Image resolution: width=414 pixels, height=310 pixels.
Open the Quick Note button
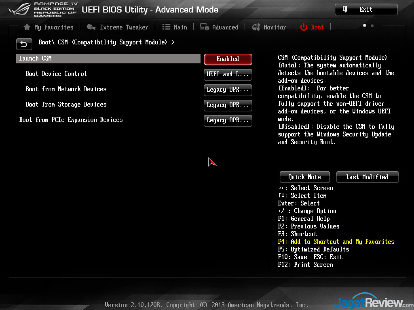point(305,177)
